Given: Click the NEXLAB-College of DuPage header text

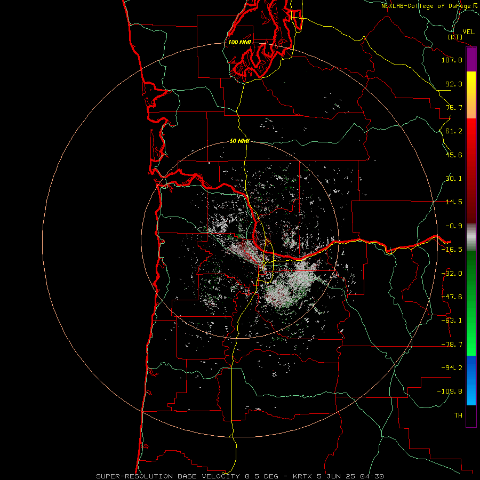Looking at the screenshot, I should point(426,6).
